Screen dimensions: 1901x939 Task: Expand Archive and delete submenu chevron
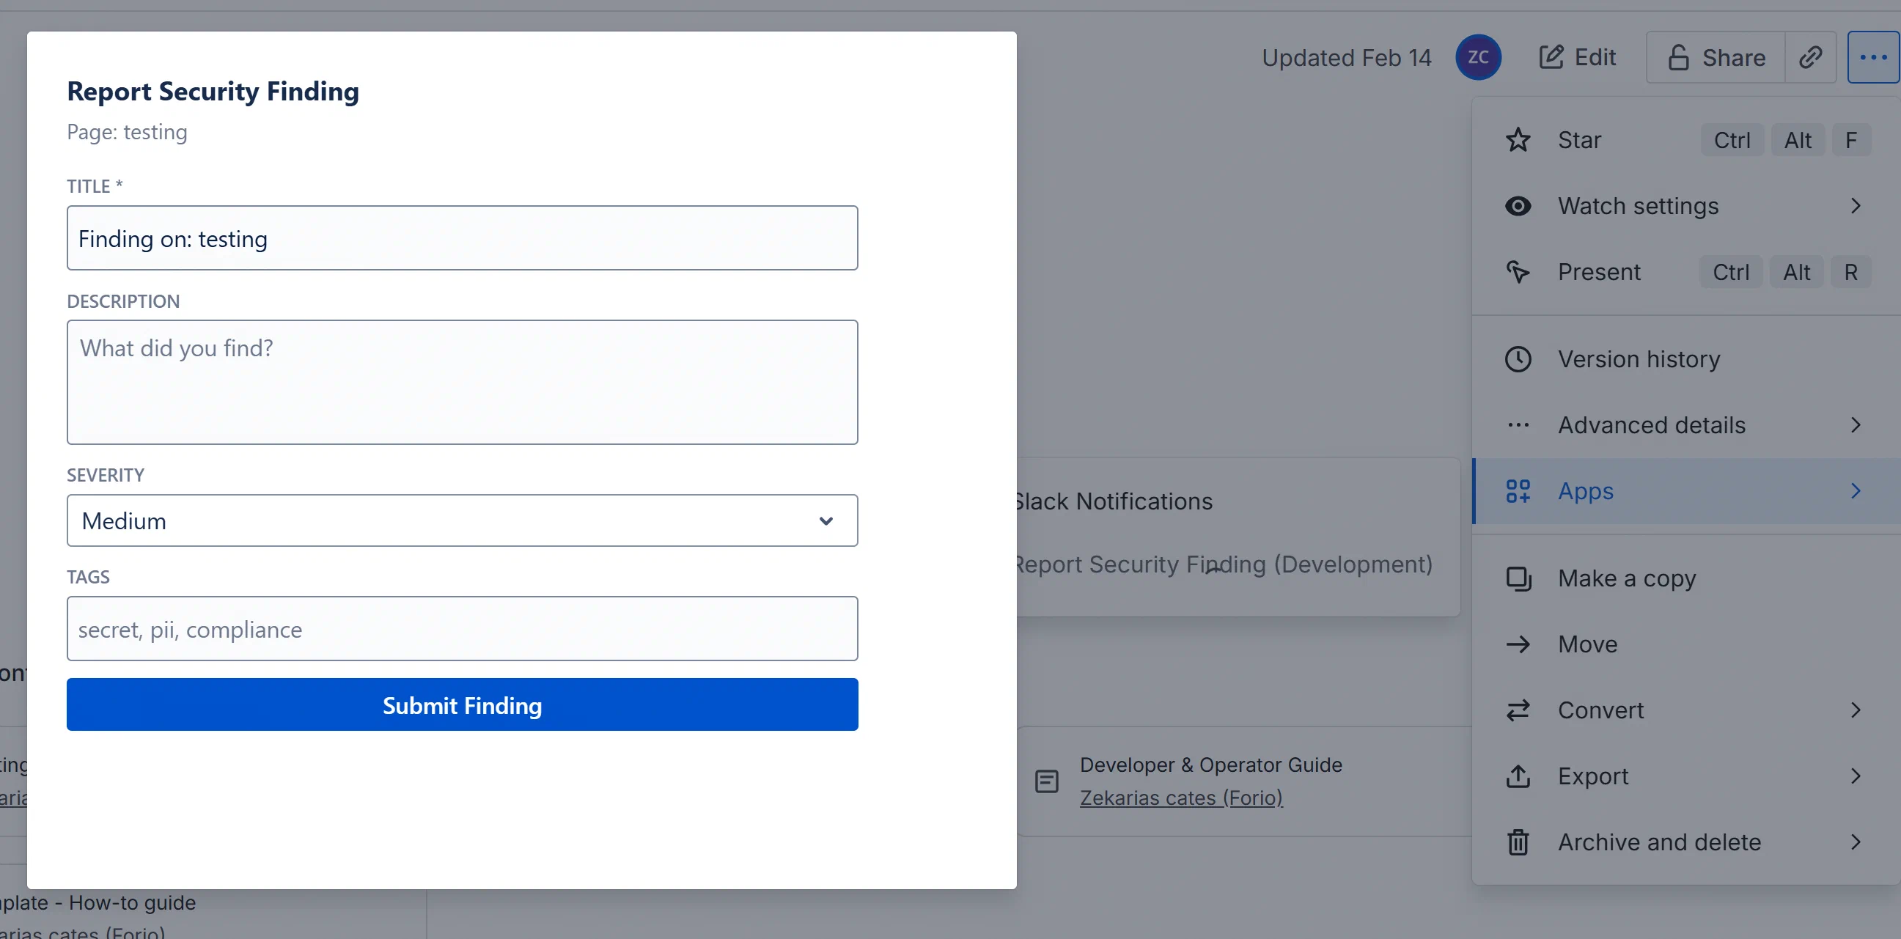[x=1856, y=842]
